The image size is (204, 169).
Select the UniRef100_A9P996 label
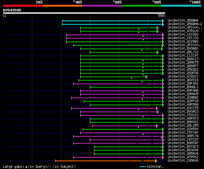(183, 105)
